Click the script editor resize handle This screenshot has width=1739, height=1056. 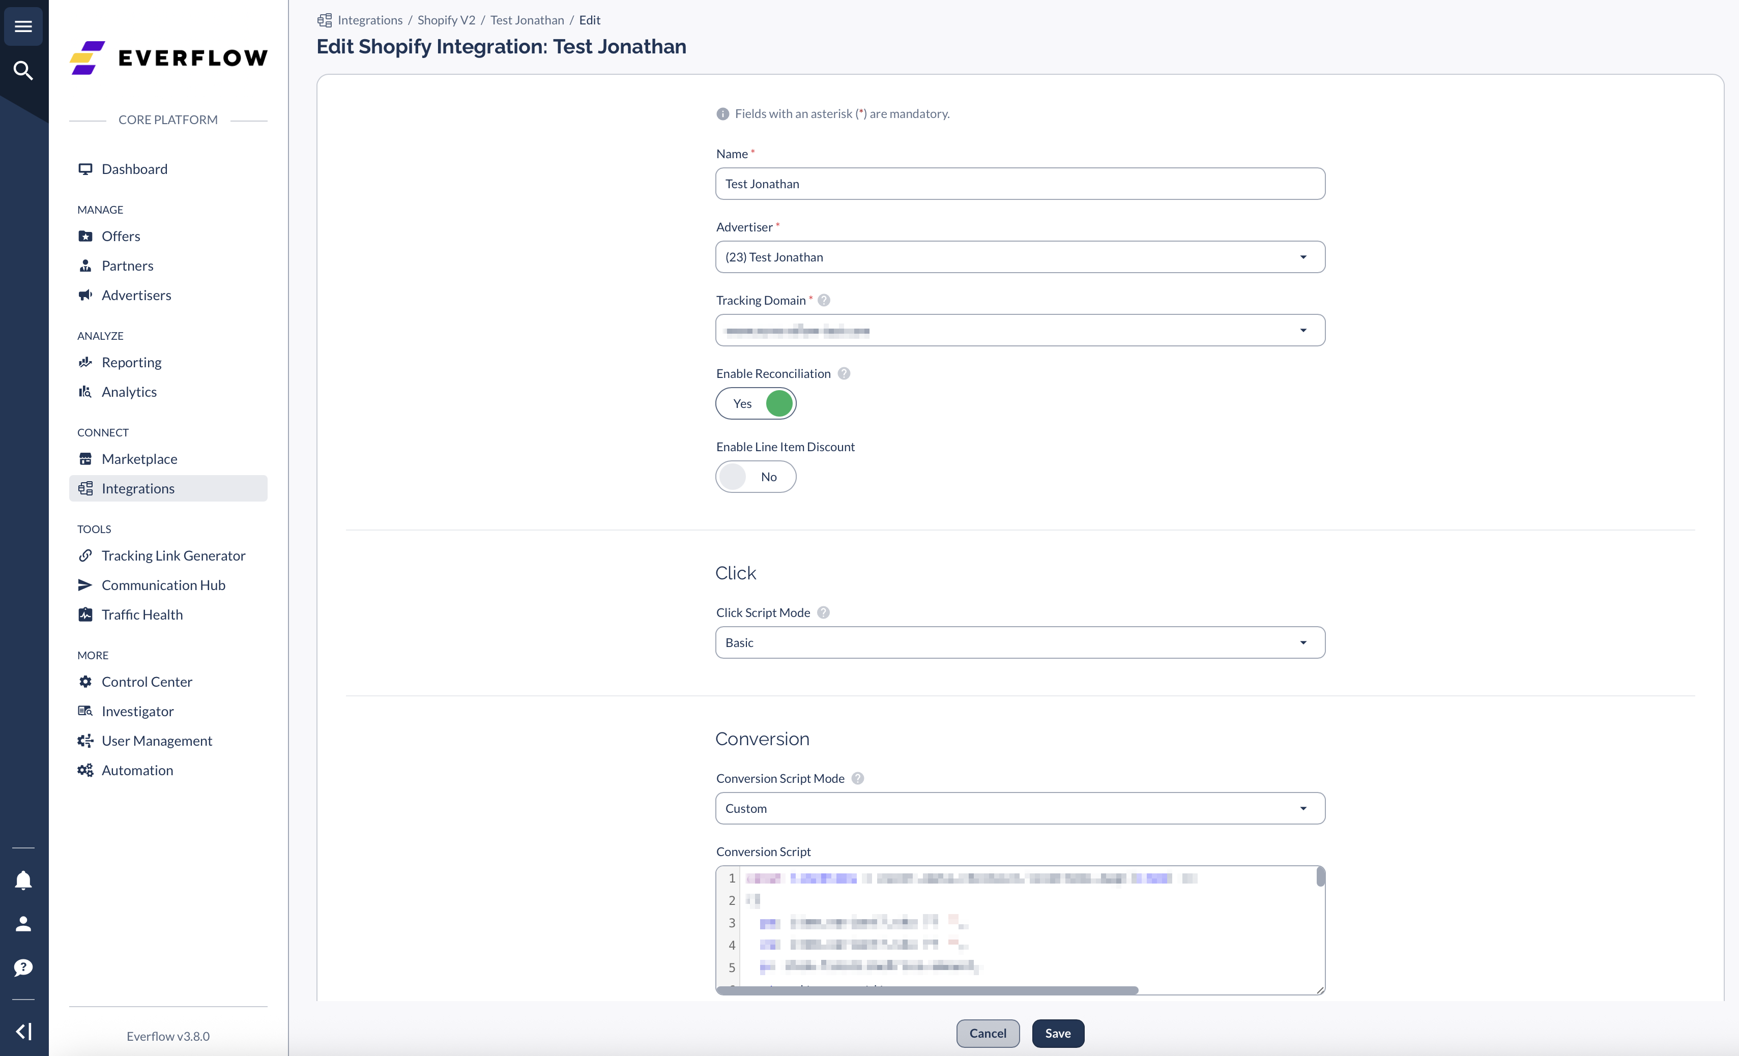(x=1320, y=990)
